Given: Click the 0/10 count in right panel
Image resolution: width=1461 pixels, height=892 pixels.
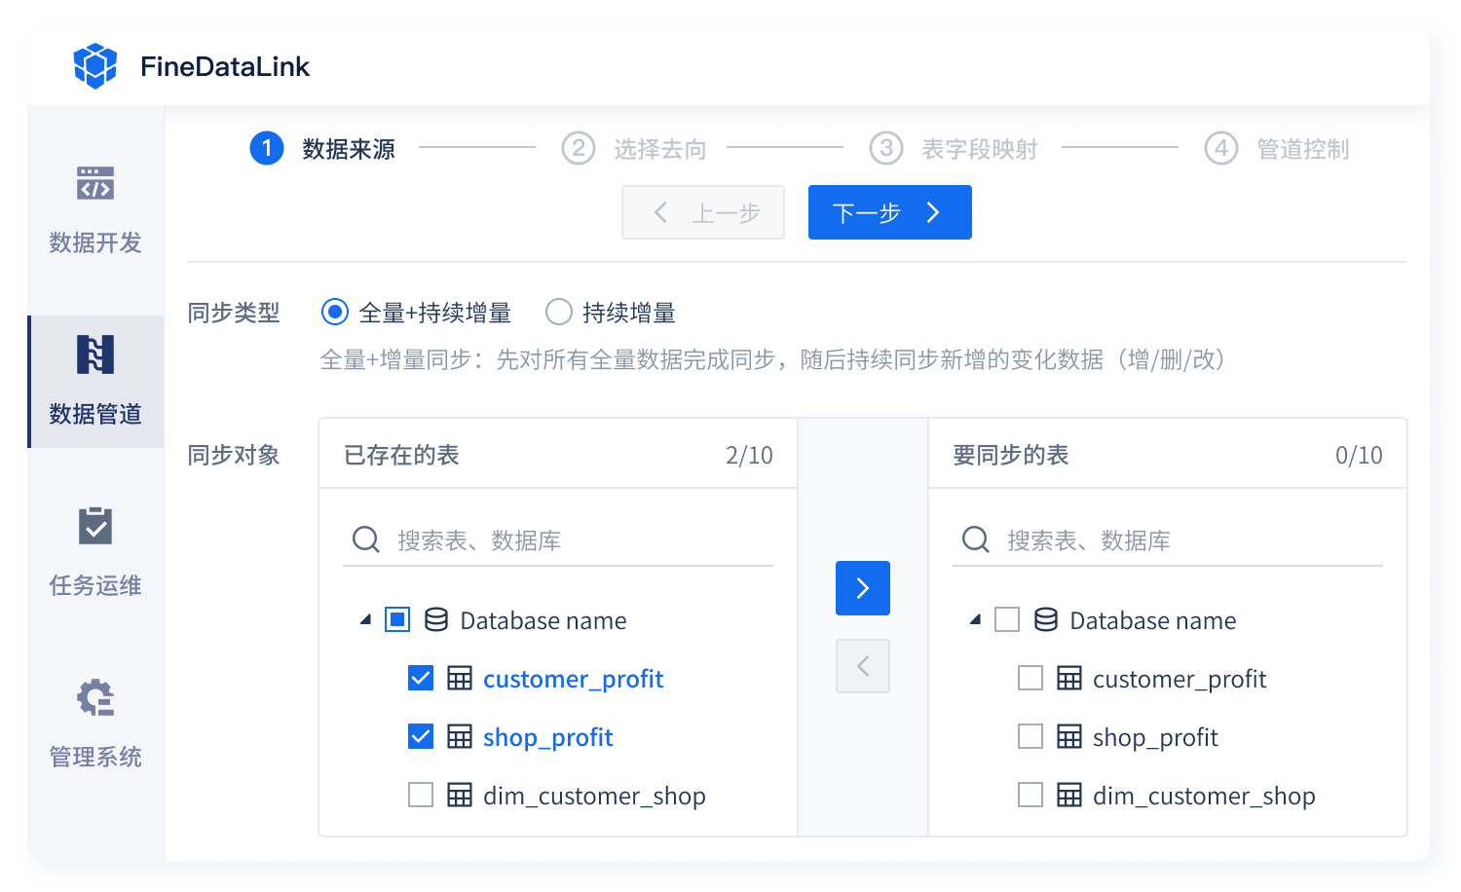Looking at the screenshot, I should pos(1359,455).
